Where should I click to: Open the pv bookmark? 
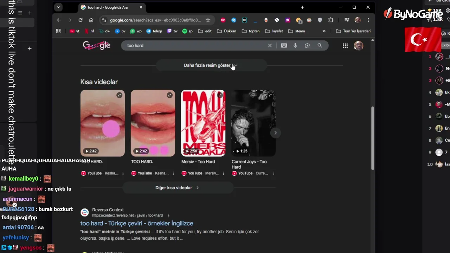click(x=120, y=31)
